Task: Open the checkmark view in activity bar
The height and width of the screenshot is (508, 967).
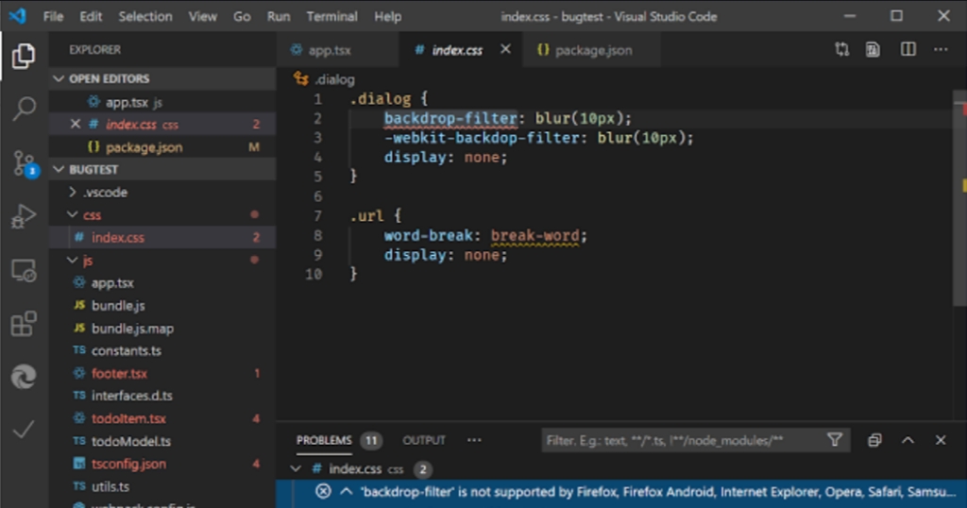Action: pyautogui.click(x=24, y=430)
